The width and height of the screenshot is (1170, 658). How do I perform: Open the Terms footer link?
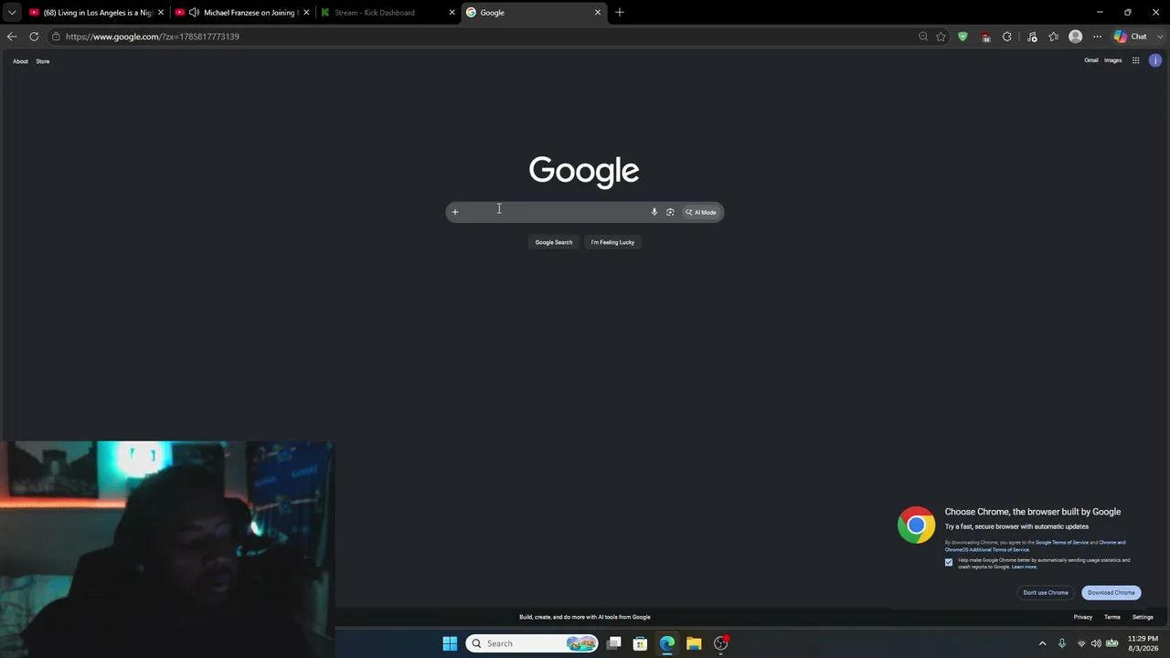[x=1112, y=617]
